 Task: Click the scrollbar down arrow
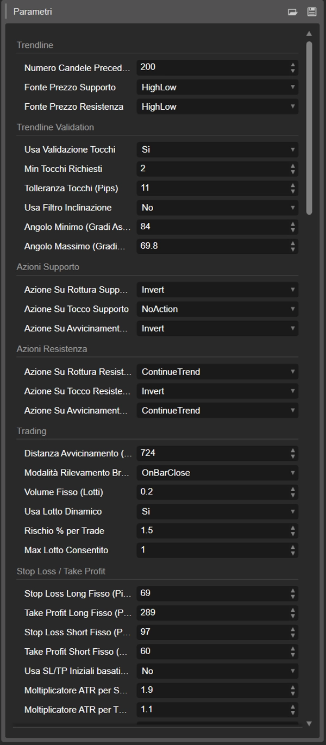pos(309,723)
